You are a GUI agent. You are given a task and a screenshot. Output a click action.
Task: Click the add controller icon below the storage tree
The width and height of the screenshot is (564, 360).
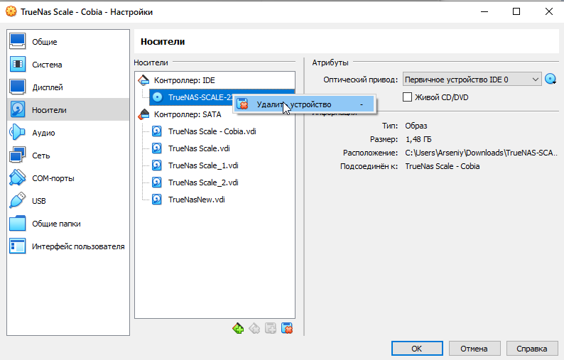click(238, 328)
